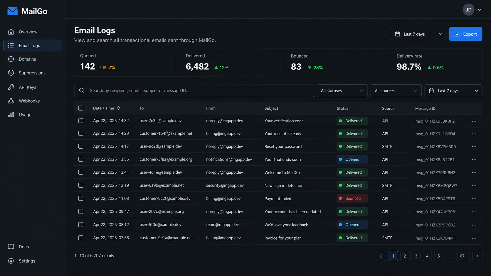Open Email Logs in sidebar
This screenshot has width=491, height=276.
33,45
